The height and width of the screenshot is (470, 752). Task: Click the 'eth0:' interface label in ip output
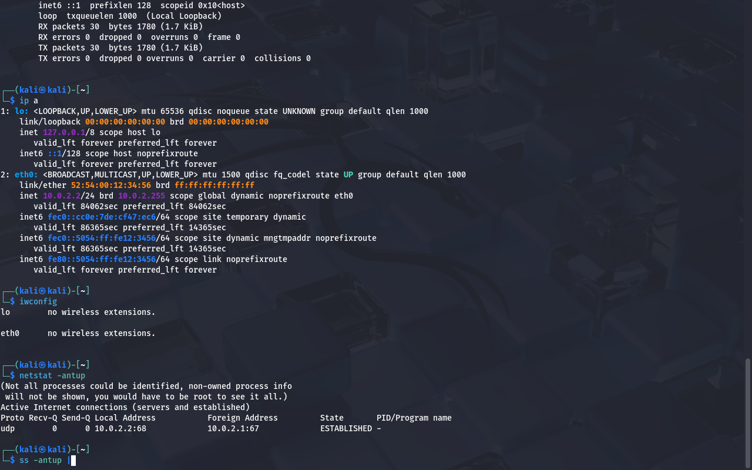click(26, 174)
